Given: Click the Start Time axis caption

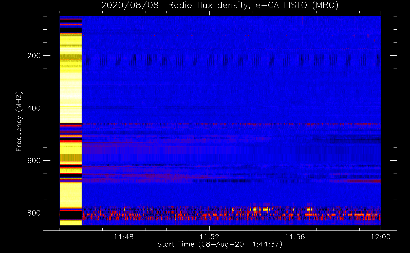Looking at the screenshot, I should (220, 244).
